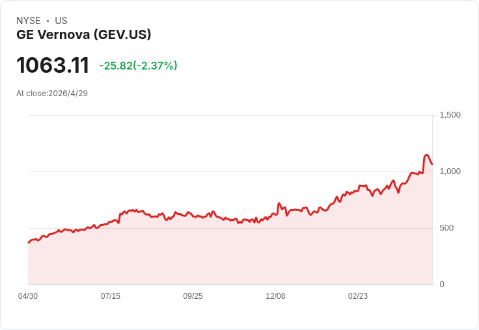Image resolution: width=479 pixels, height=330 pixels.
Task: Click the 1,000 y-axis label
Action: [450, 171]
